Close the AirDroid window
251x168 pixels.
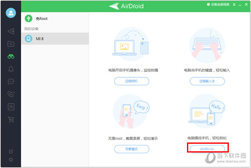(x=246, y=5)
